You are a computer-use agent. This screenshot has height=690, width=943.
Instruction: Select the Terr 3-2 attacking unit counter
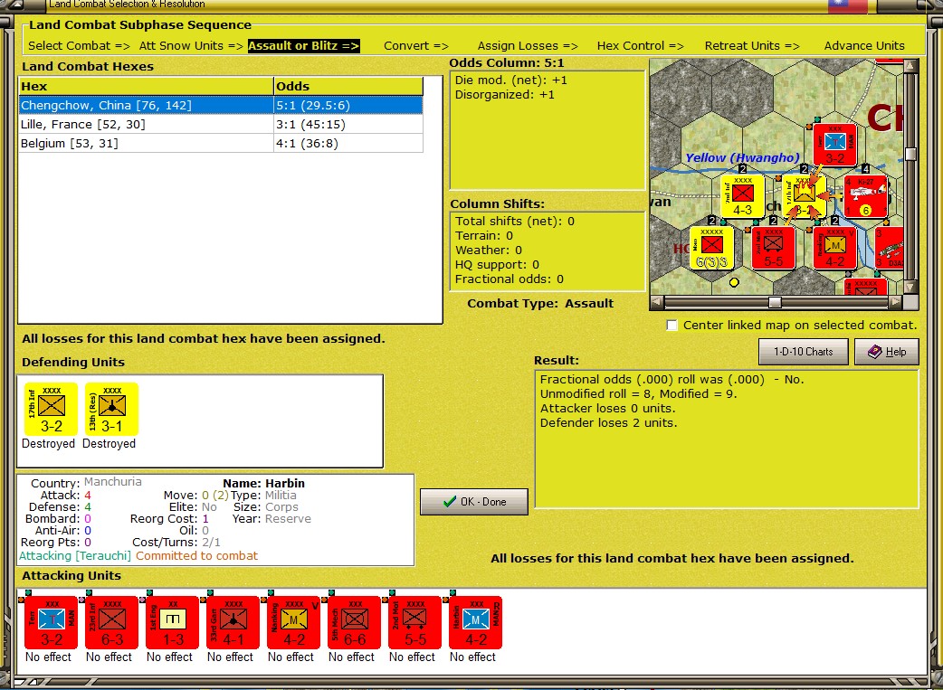(x=51, y=622)
